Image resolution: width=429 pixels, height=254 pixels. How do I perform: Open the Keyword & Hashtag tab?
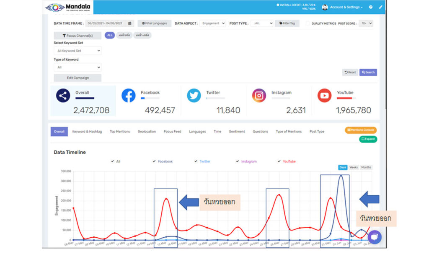click(87, 132)
